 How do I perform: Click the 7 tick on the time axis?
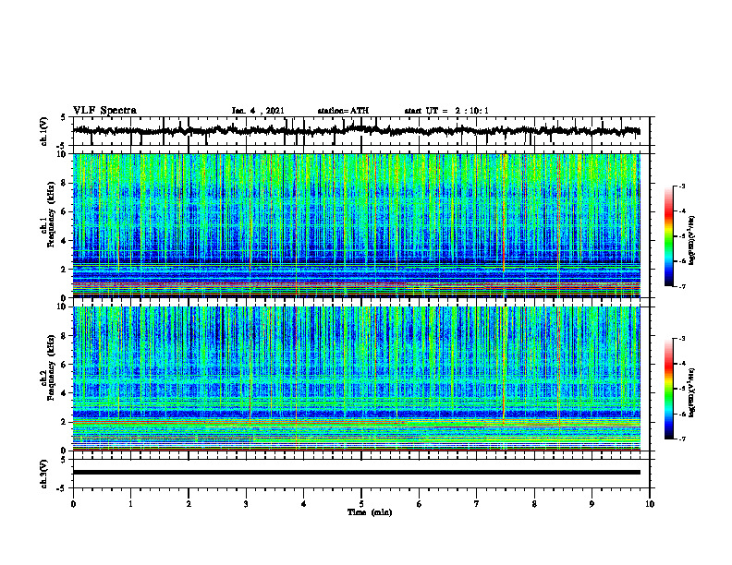(477, 504)
